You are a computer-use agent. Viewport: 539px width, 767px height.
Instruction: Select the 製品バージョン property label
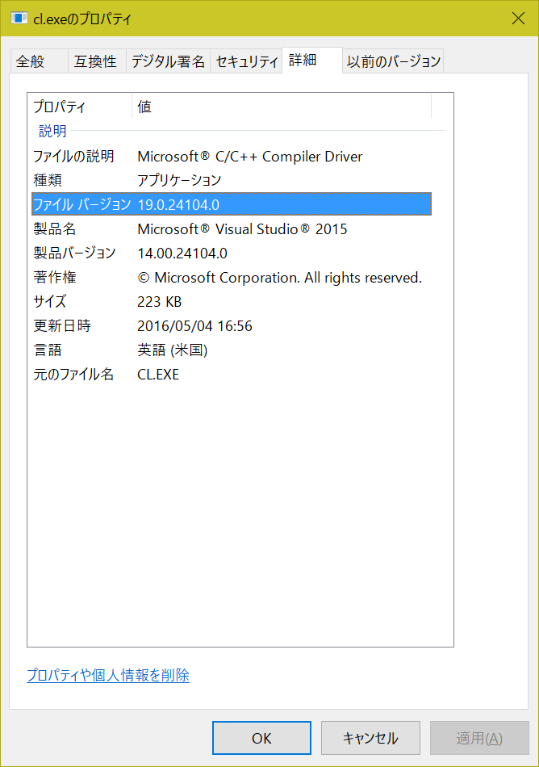coord(74,253)
